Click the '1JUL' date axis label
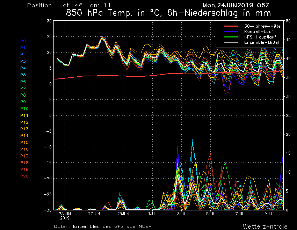This screenshot has width=297, height=230. tap(152, 214)
